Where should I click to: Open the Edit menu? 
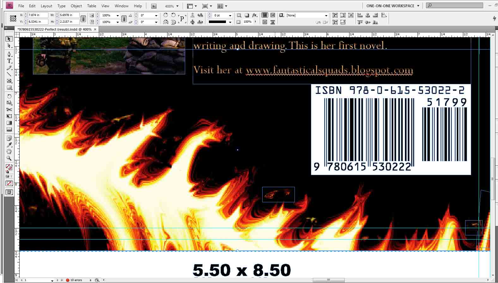pyautogui.click(x=32, y=6)
